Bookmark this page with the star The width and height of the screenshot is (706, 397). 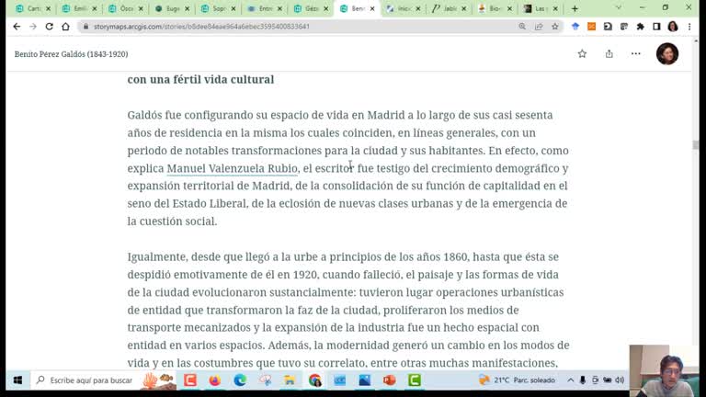[555, 27]
